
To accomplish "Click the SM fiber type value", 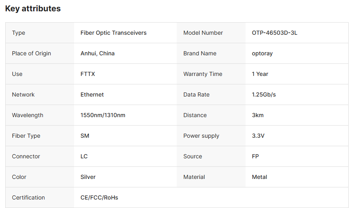I will pyautogui.click(x=85, y=136).
